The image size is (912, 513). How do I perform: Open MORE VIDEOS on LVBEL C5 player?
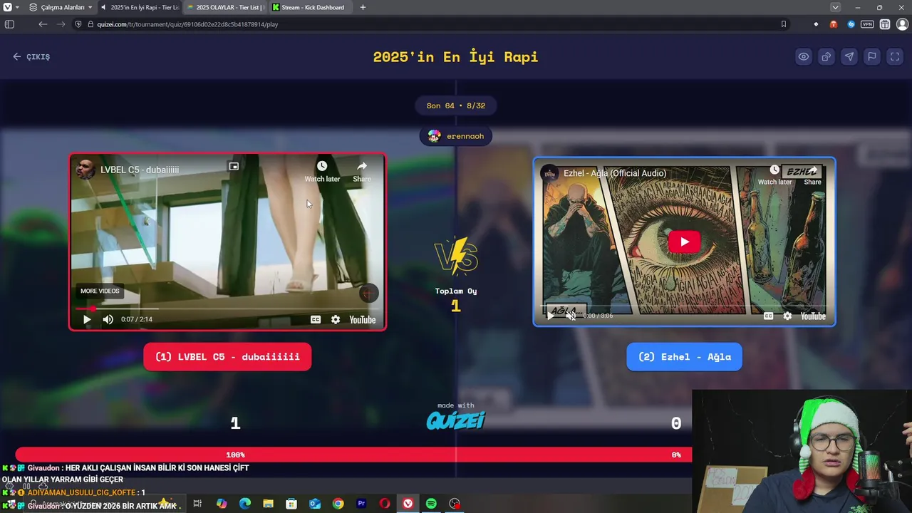[x=100, y=291]
